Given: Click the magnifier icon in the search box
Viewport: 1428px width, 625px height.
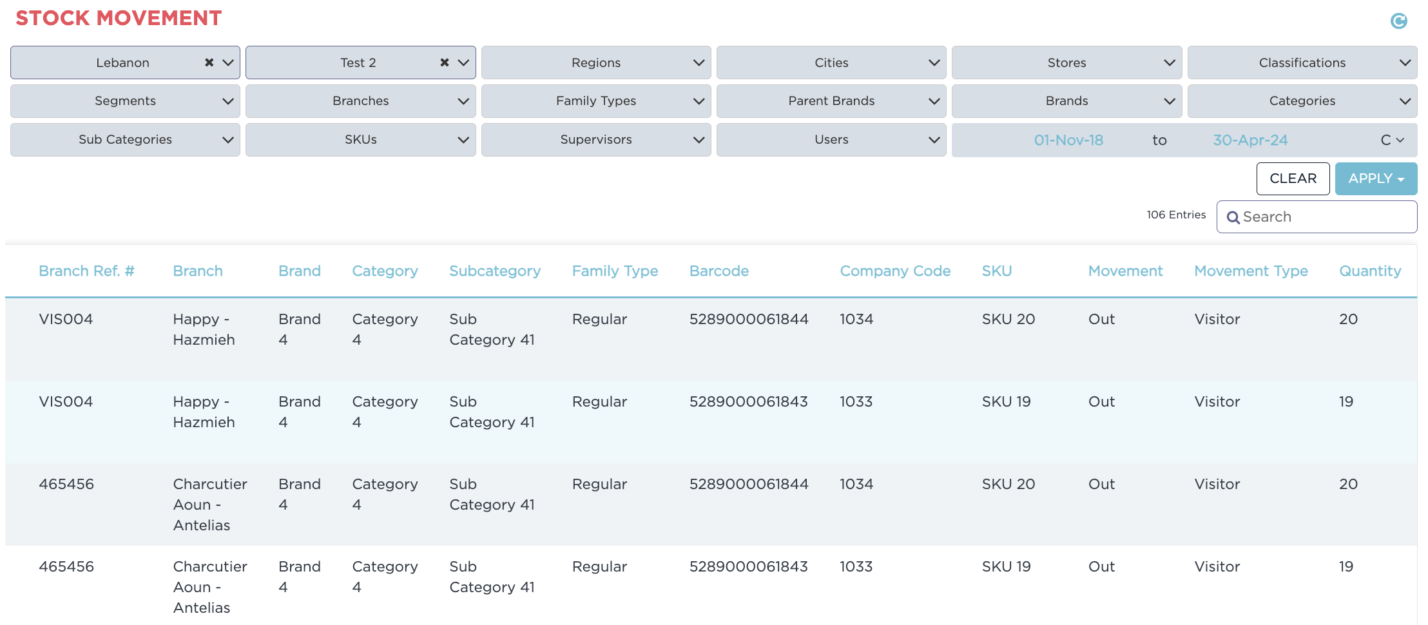Looking at the screenshot, I should [x=1234, y=217].
